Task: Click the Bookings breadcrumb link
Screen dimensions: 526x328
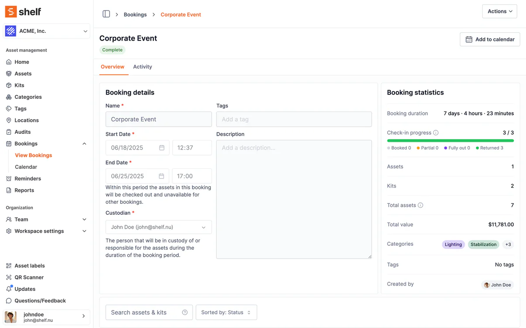Action: click(135, 14)
